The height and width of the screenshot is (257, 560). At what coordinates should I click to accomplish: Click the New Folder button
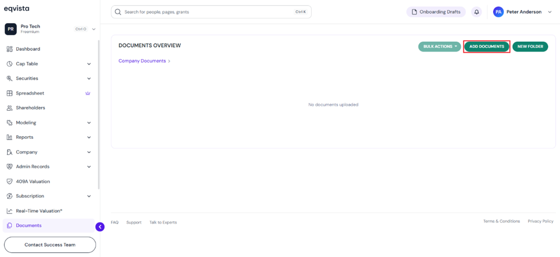pyautogui.click(x=530, y=47)
